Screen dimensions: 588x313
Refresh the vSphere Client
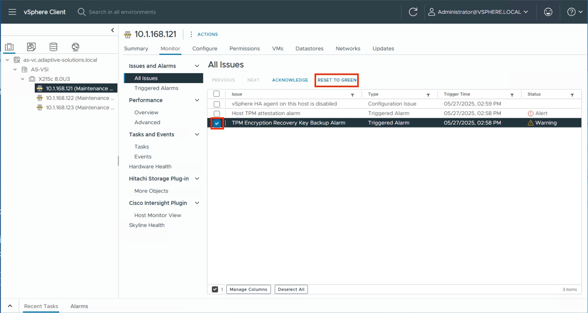point(413,12)
